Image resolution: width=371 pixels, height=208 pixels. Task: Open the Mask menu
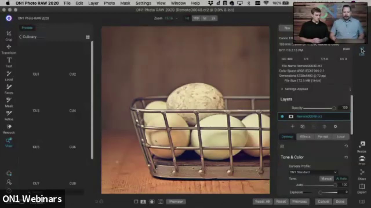[125, 3]
